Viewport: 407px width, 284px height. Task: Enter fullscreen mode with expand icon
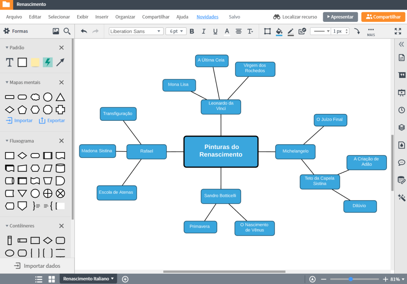pyautogui.click(x=398, y=31)
